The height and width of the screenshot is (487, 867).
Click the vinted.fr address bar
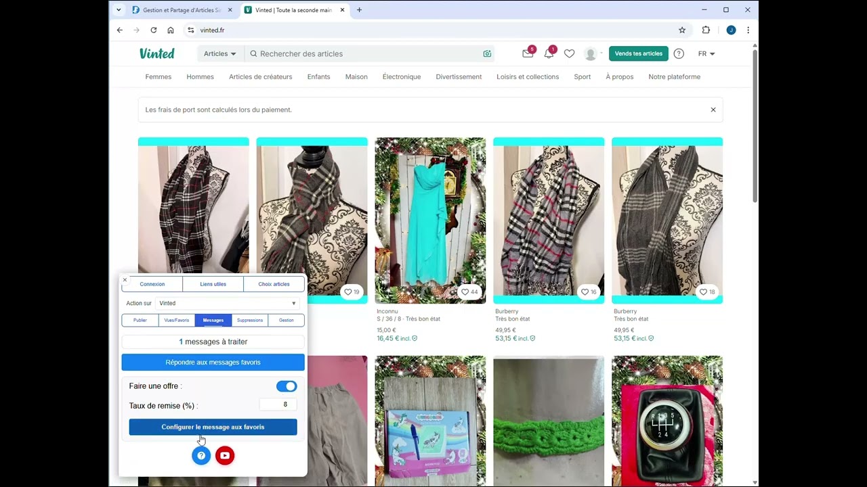(433, 30)
